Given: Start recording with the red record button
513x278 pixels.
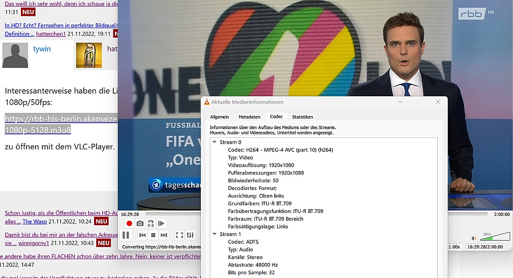Looking at the screenshot, I should [x=129, y=223].
